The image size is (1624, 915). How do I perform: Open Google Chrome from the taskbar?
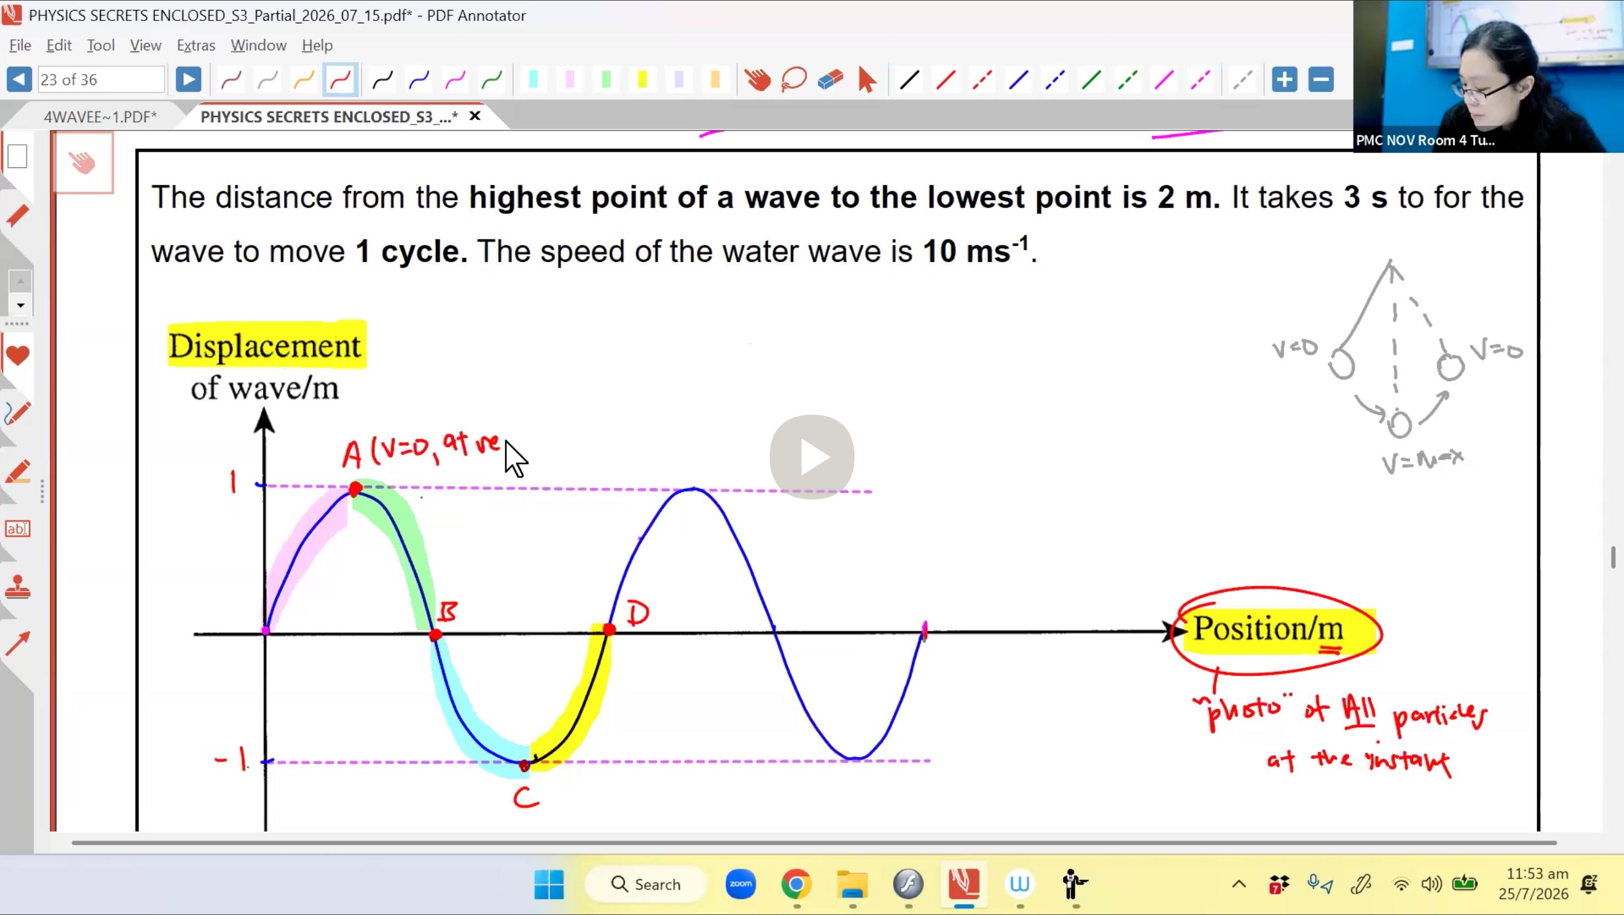coord(796,884)
